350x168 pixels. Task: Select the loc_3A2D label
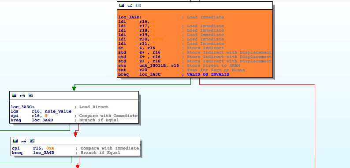(x=130, y=17)
